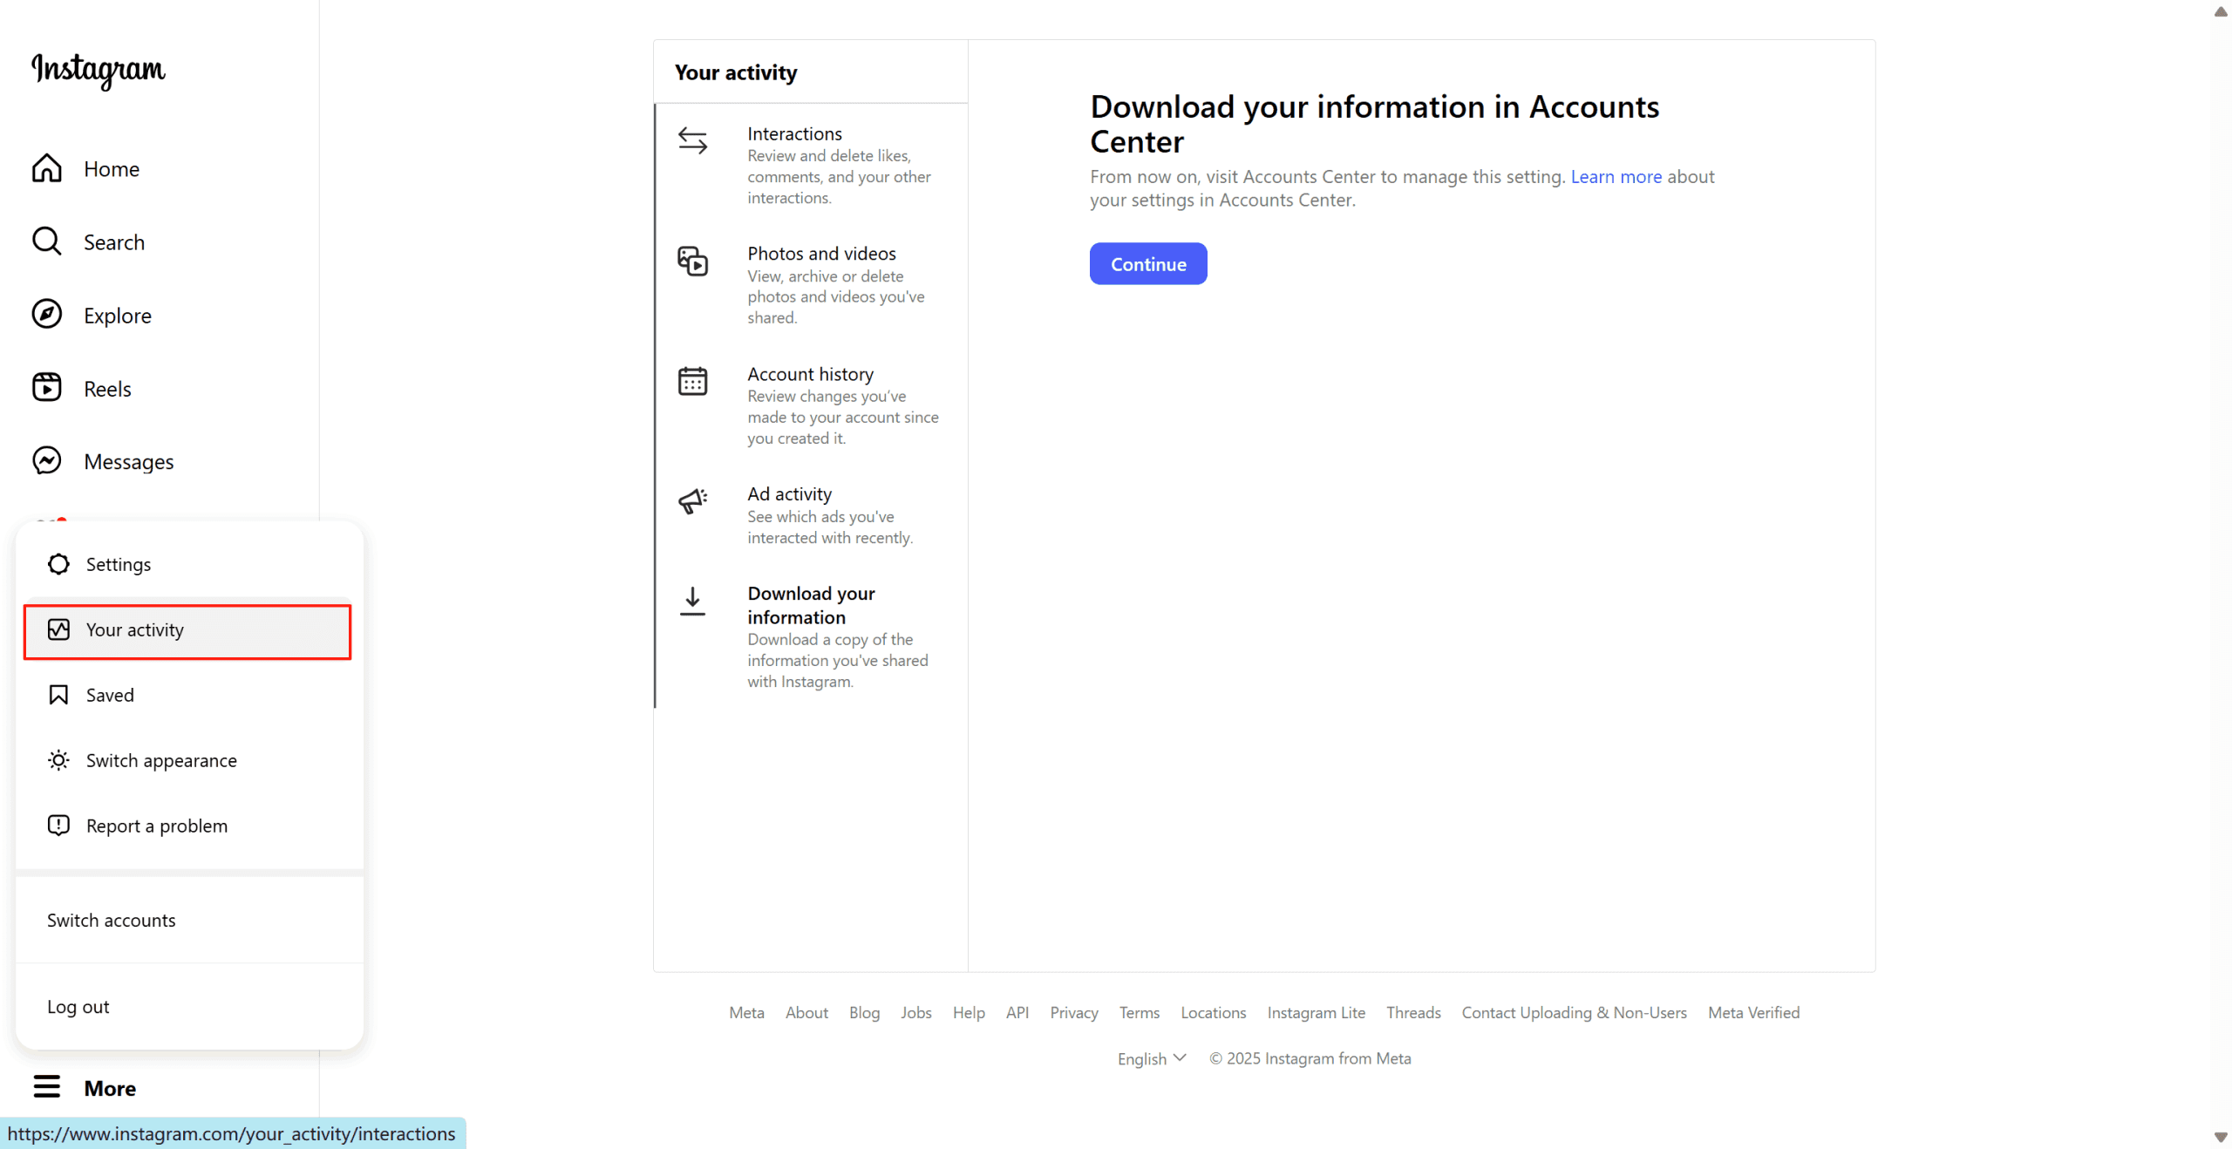
Task: Open the About footer link
Action: point(806,1012)
